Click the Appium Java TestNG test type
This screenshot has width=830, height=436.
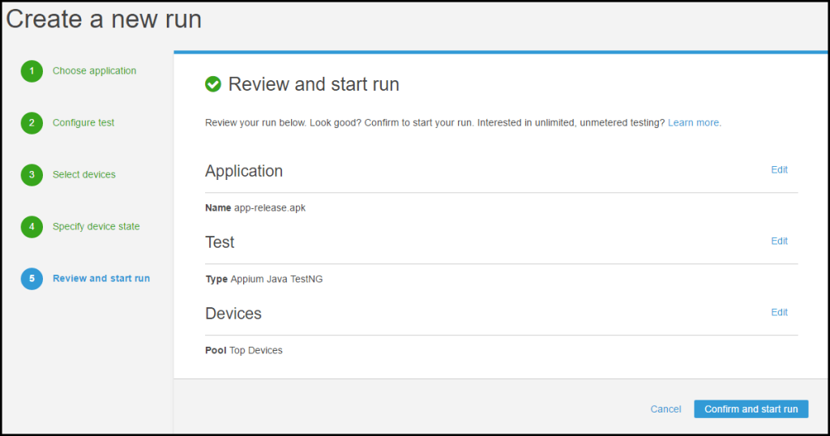tap(277, 279)
